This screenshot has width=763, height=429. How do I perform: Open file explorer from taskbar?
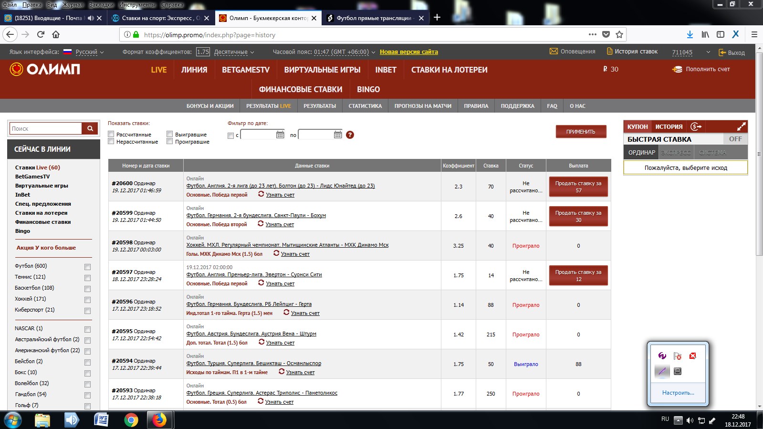click(42, 420)
